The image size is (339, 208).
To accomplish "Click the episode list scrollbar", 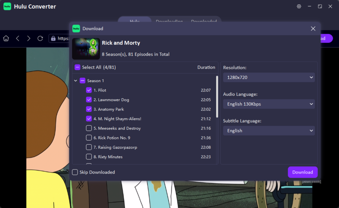I will click(217, 97).
